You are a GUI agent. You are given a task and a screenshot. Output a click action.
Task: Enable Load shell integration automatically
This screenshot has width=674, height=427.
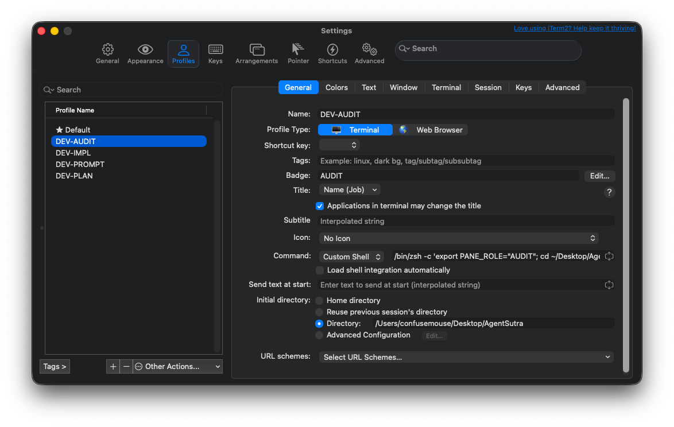pos(320,270)
